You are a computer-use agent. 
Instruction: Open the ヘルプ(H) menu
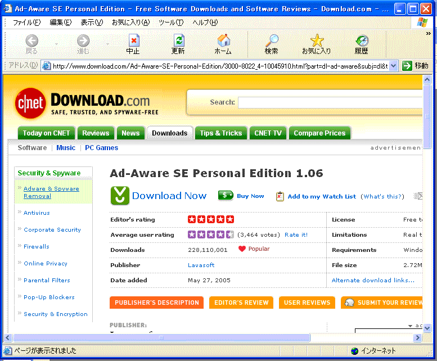[205, 22]
